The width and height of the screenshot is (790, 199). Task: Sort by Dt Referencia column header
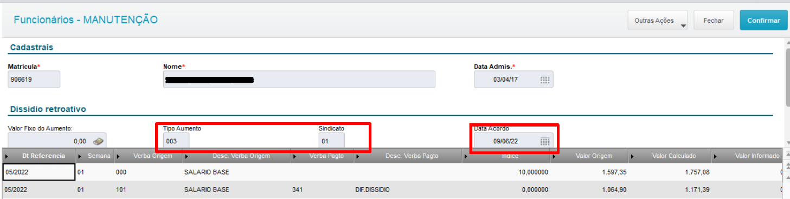38,156
